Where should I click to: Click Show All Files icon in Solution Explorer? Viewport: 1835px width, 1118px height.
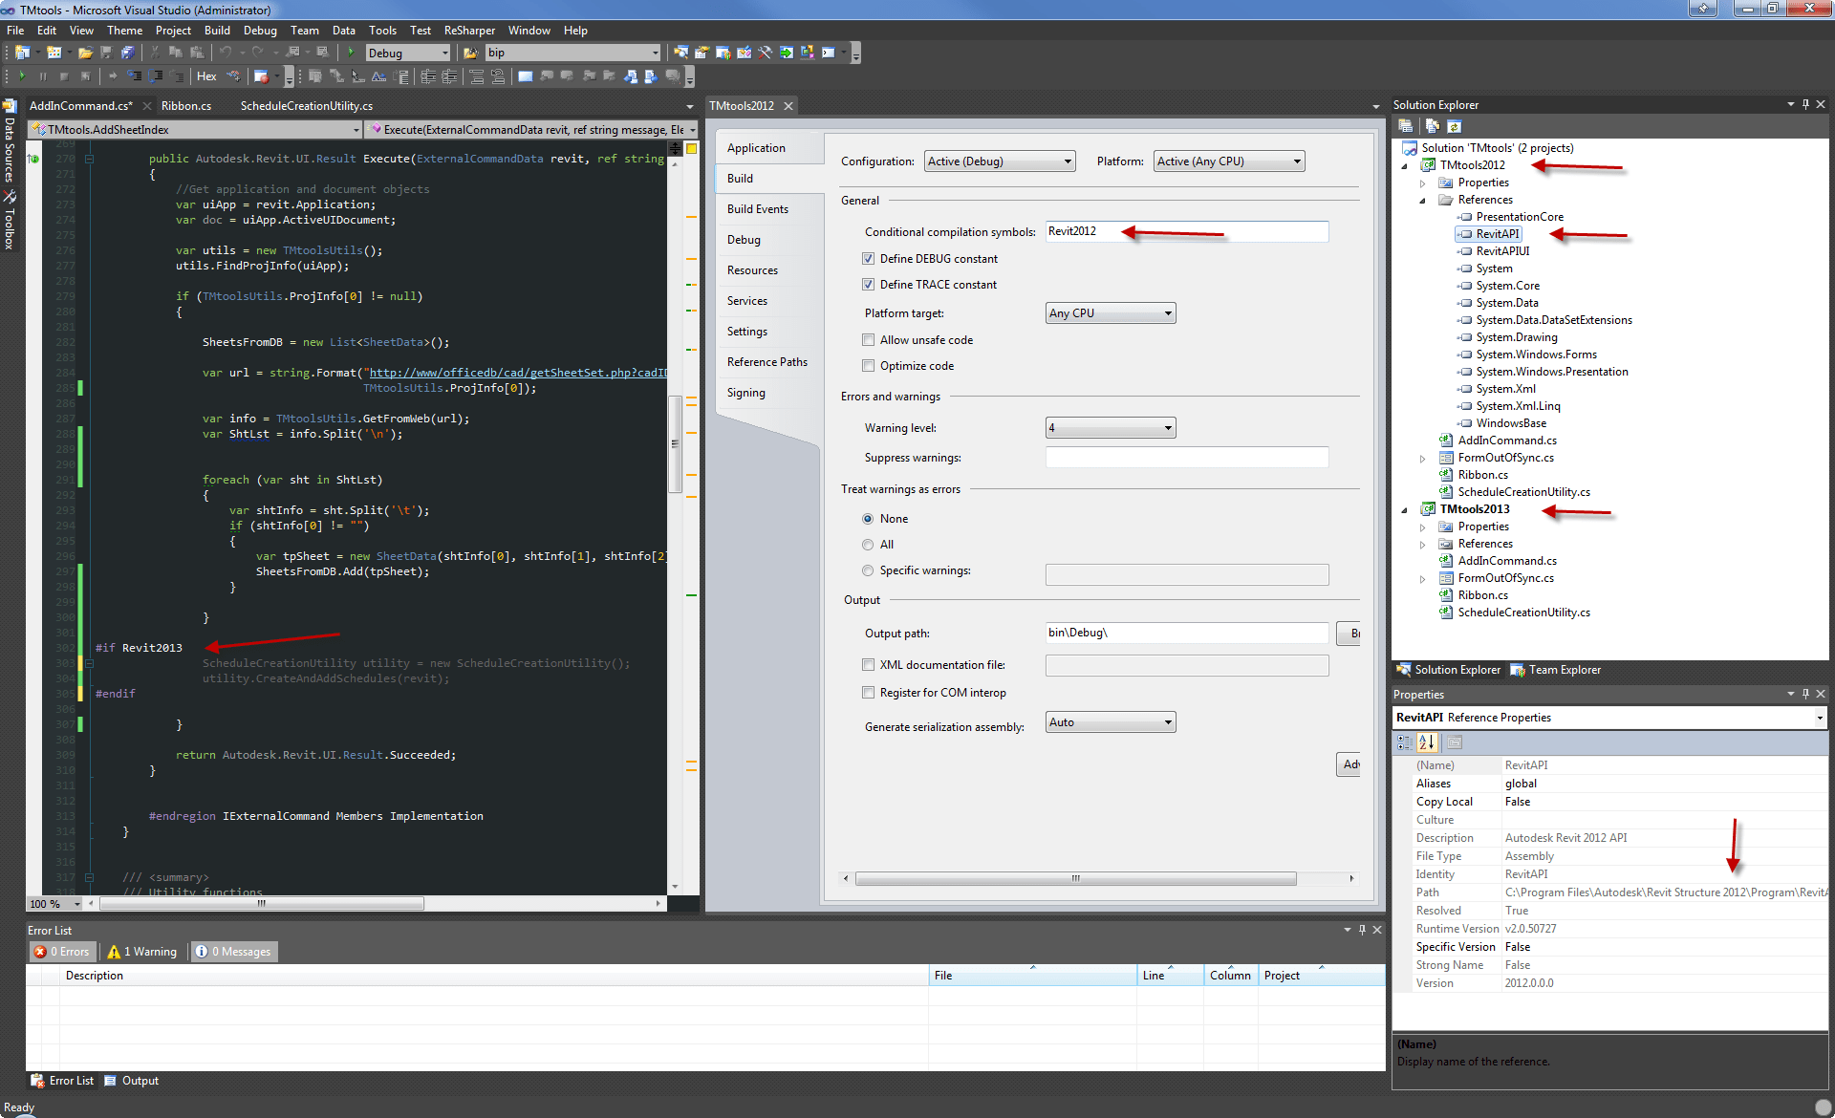(x=1431, y=126)
